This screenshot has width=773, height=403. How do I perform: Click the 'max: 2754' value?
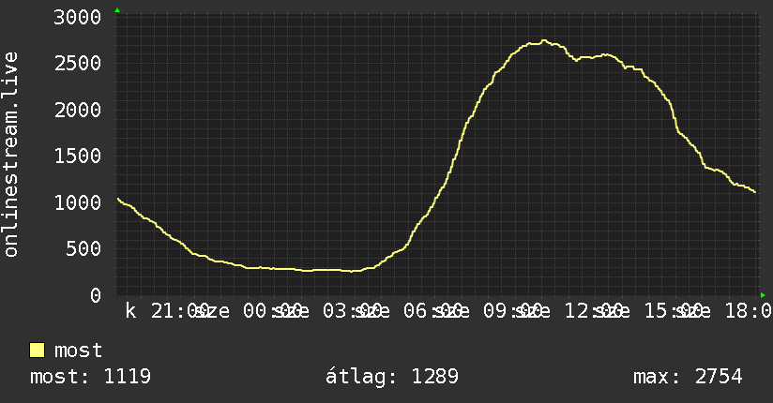[688, 377]
